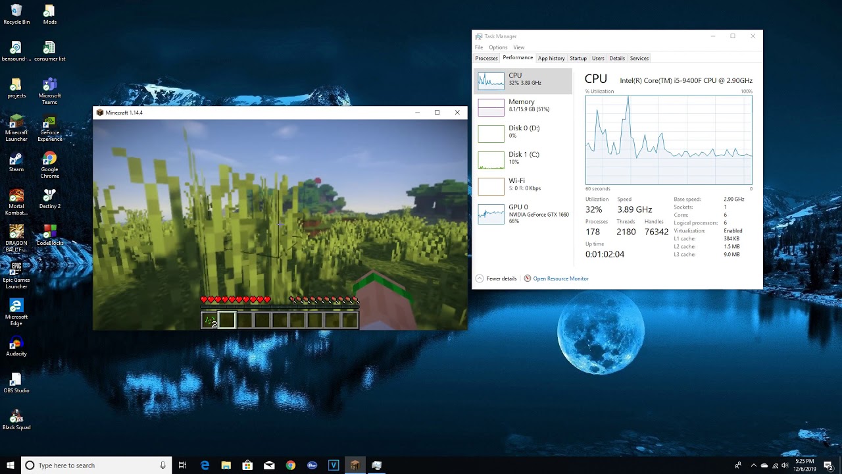Open the Recycle Bin desktop icon
842x474 pixels.
pos(16,14)
